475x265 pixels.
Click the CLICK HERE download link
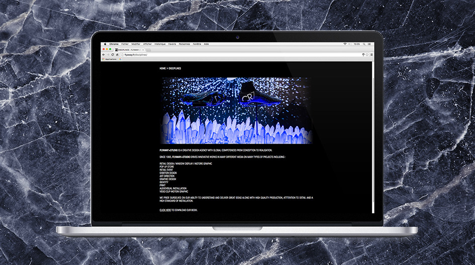tap(165, 210)
